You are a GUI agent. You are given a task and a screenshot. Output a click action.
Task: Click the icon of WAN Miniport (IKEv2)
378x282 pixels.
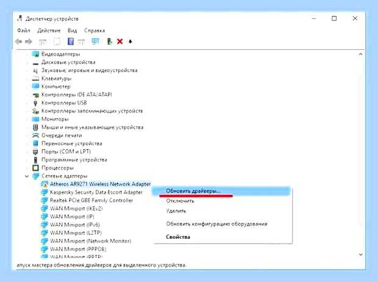coord(44,208)
